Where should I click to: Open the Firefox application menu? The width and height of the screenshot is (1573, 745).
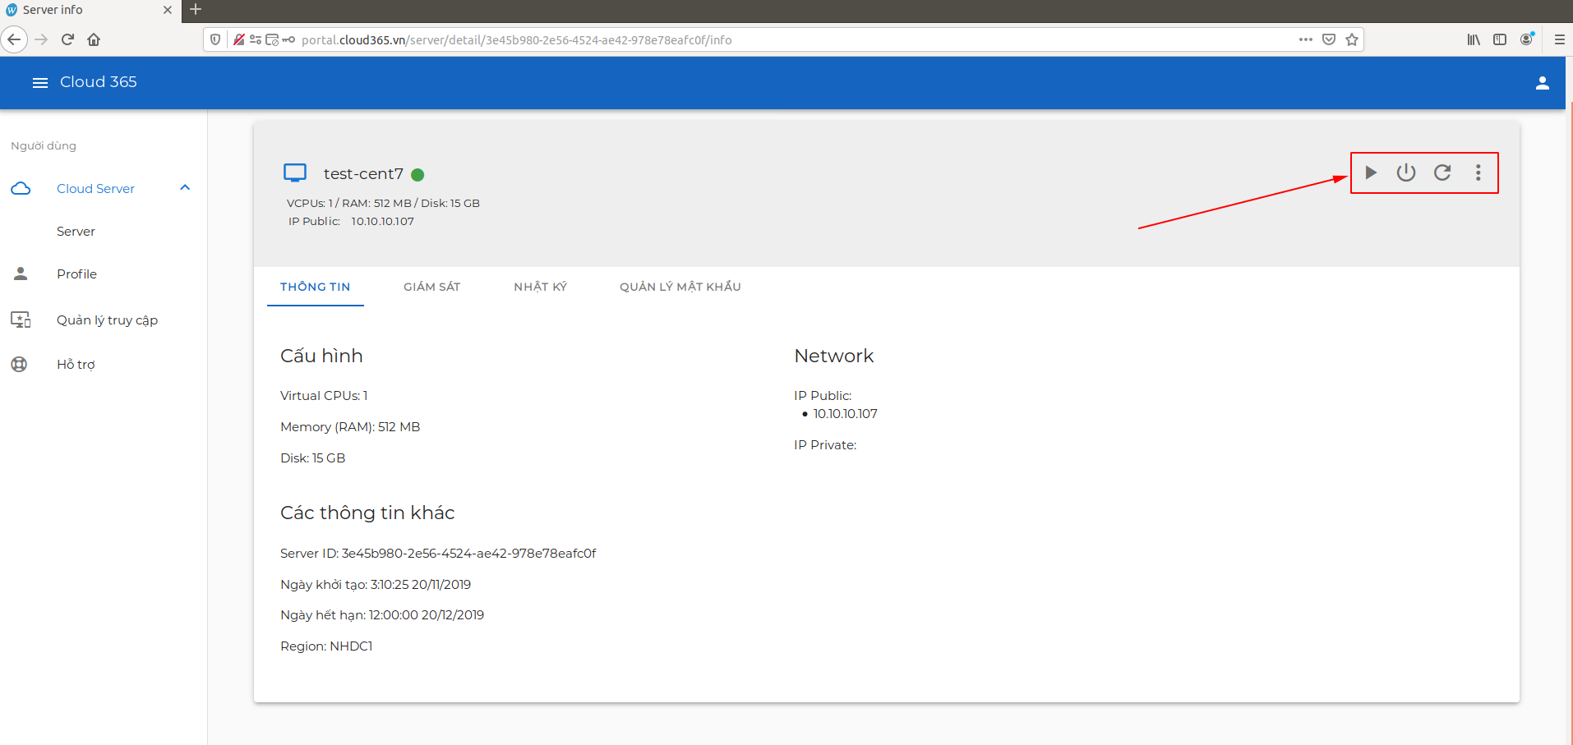(x=1559, y=39)
